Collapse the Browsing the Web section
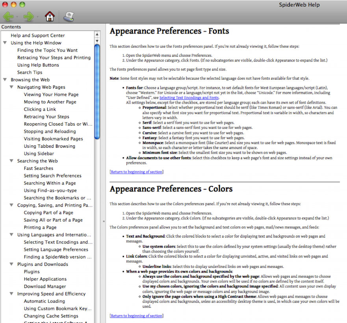 [x=5, y=80]
